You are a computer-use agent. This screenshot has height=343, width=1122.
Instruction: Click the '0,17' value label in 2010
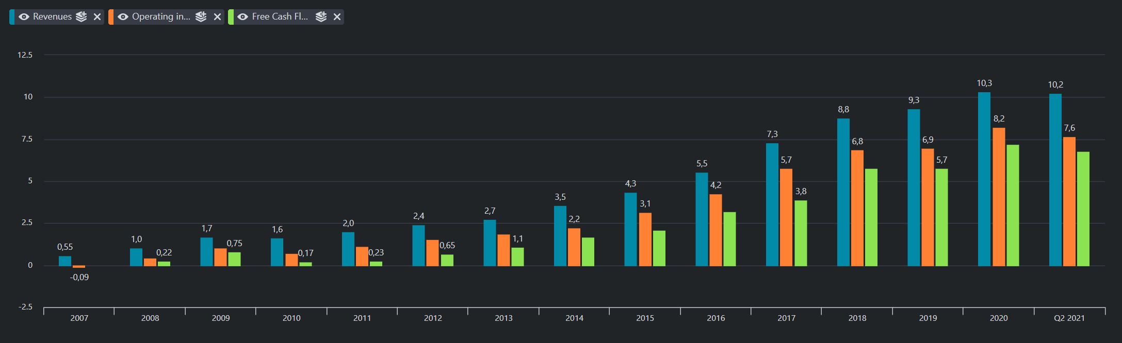click(x=305, y=253)
